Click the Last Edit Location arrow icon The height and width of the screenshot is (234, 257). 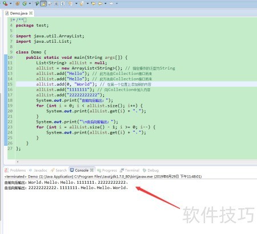pos(93,3)
